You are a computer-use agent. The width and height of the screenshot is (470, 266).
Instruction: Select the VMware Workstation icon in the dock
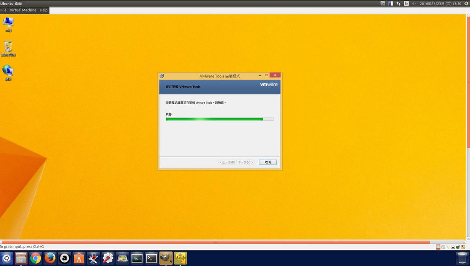click(x=179, y=258)
